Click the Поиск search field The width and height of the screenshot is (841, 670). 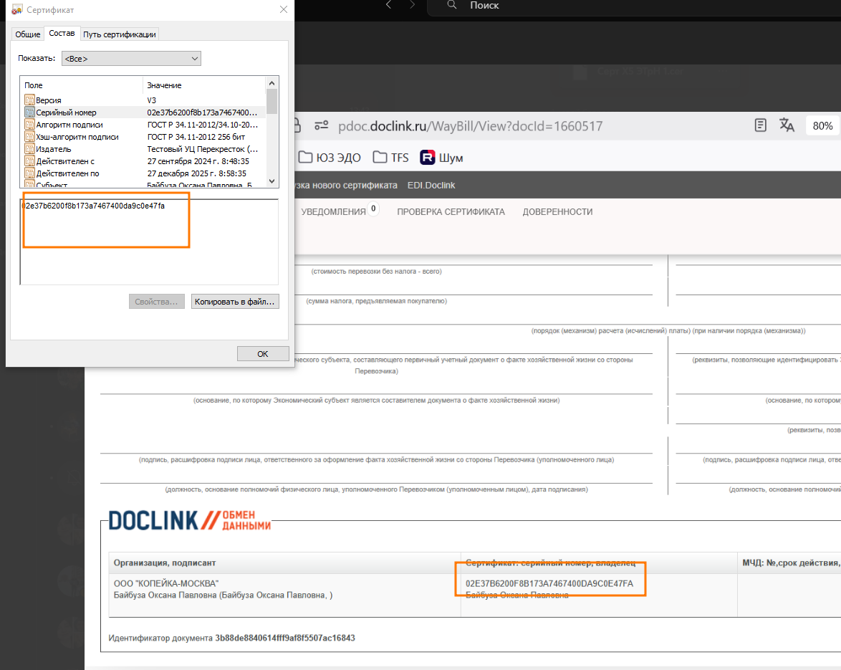pyautogui.click(x=633, y=5)
